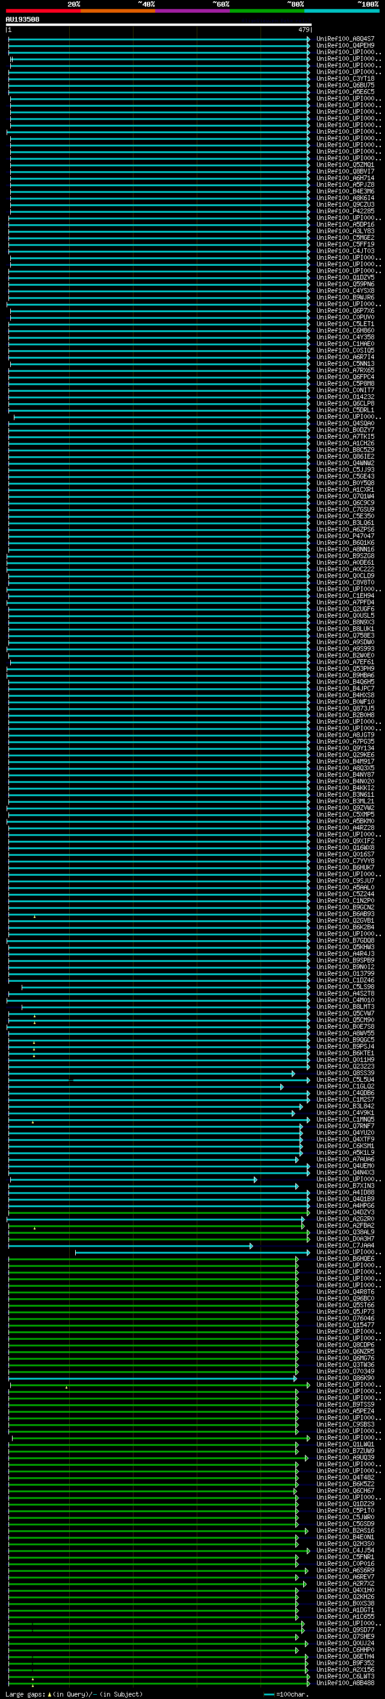Select the UniRef100_C4JT03 hit label

345,251
